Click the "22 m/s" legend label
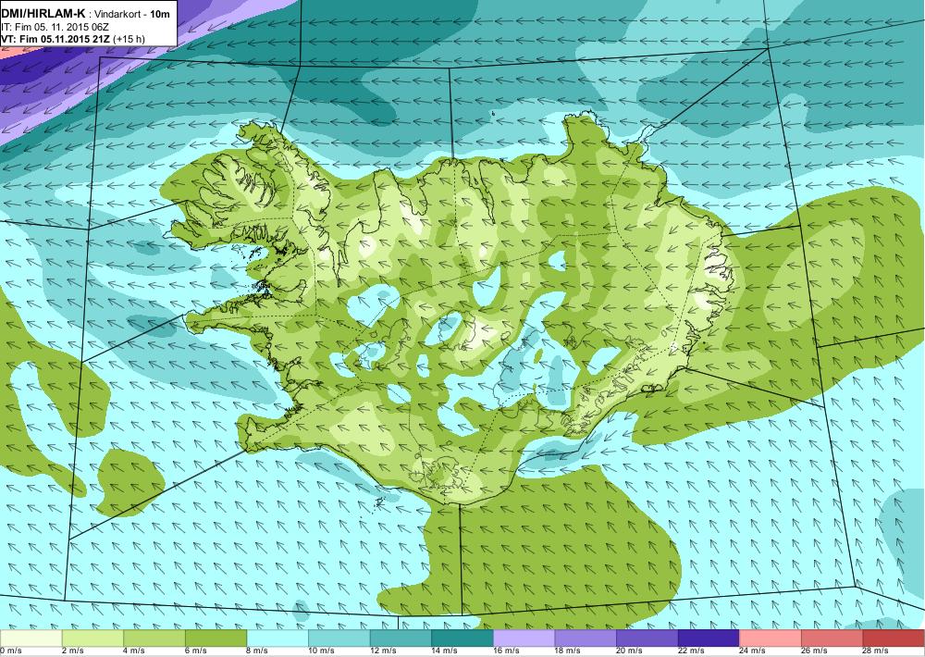925x657 pixels. pyautogui.click(x=691, y=651)
